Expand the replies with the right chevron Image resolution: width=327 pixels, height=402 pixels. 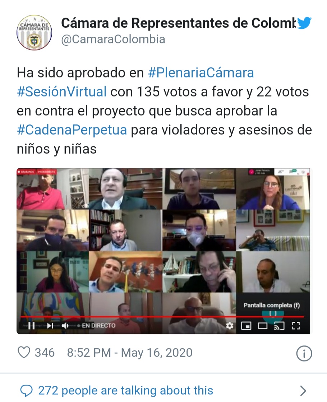pos(303,391)
